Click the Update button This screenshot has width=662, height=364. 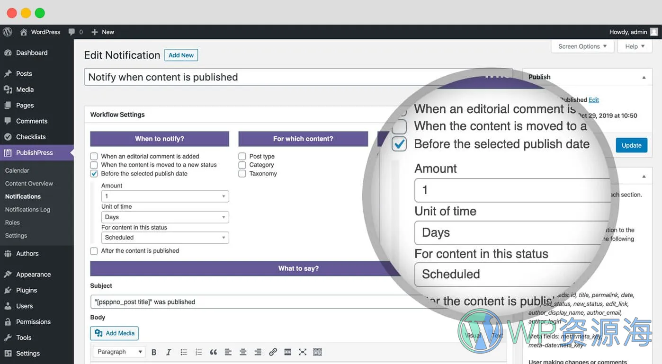tap(631, 145)
